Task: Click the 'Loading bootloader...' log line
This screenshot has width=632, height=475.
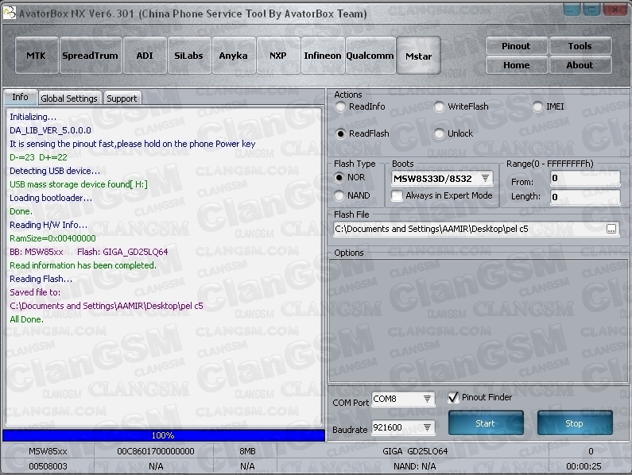Action: pos(51,199)
